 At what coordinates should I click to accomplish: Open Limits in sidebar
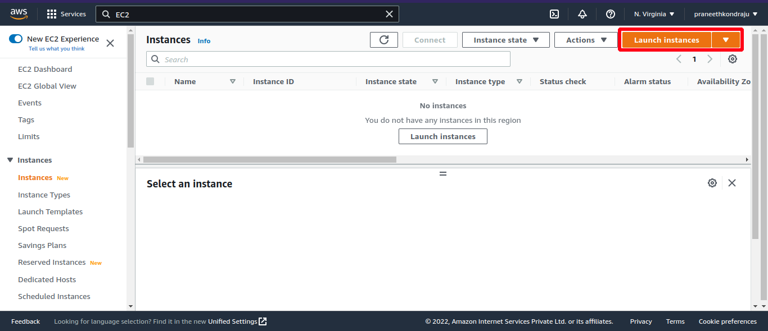click(x=29, y=136)
